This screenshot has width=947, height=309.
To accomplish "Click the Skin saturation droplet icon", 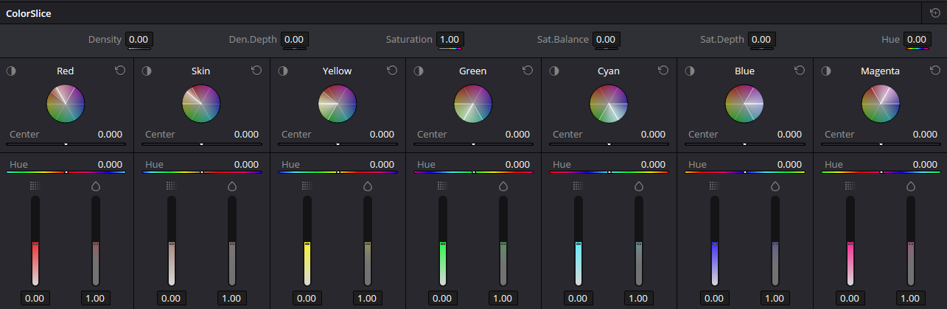I will (x=232, y=186).
